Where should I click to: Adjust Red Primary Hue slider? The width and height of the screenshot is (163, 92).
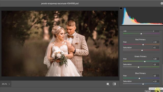click(x=143, y=44)
